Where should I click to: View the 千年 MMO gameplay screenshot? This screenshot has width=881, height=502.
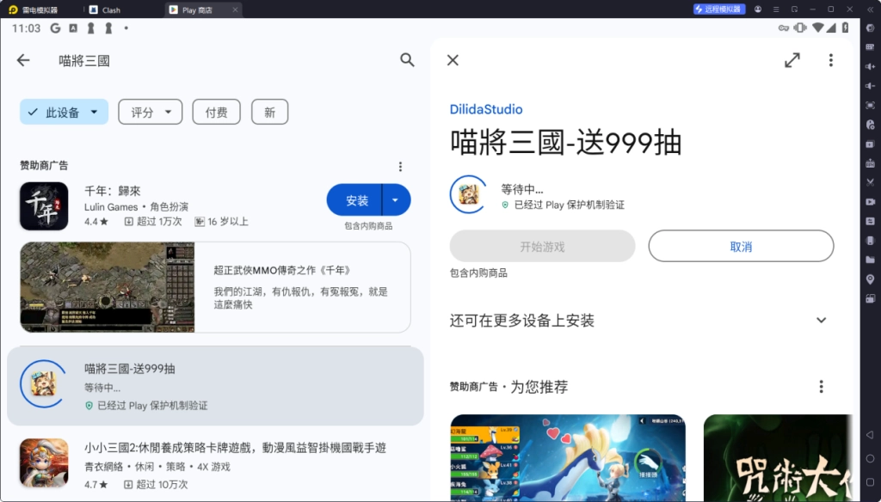coord(108,287)
